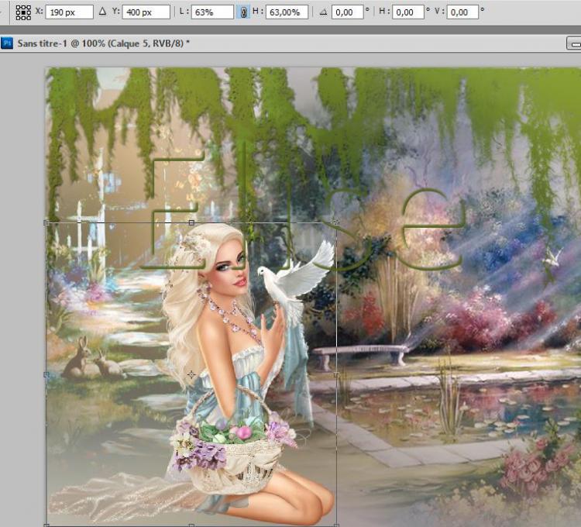The width and height of the screenshot is (581, 527).
Task: Click the horizontal skew input field
Action: [407, 12]
